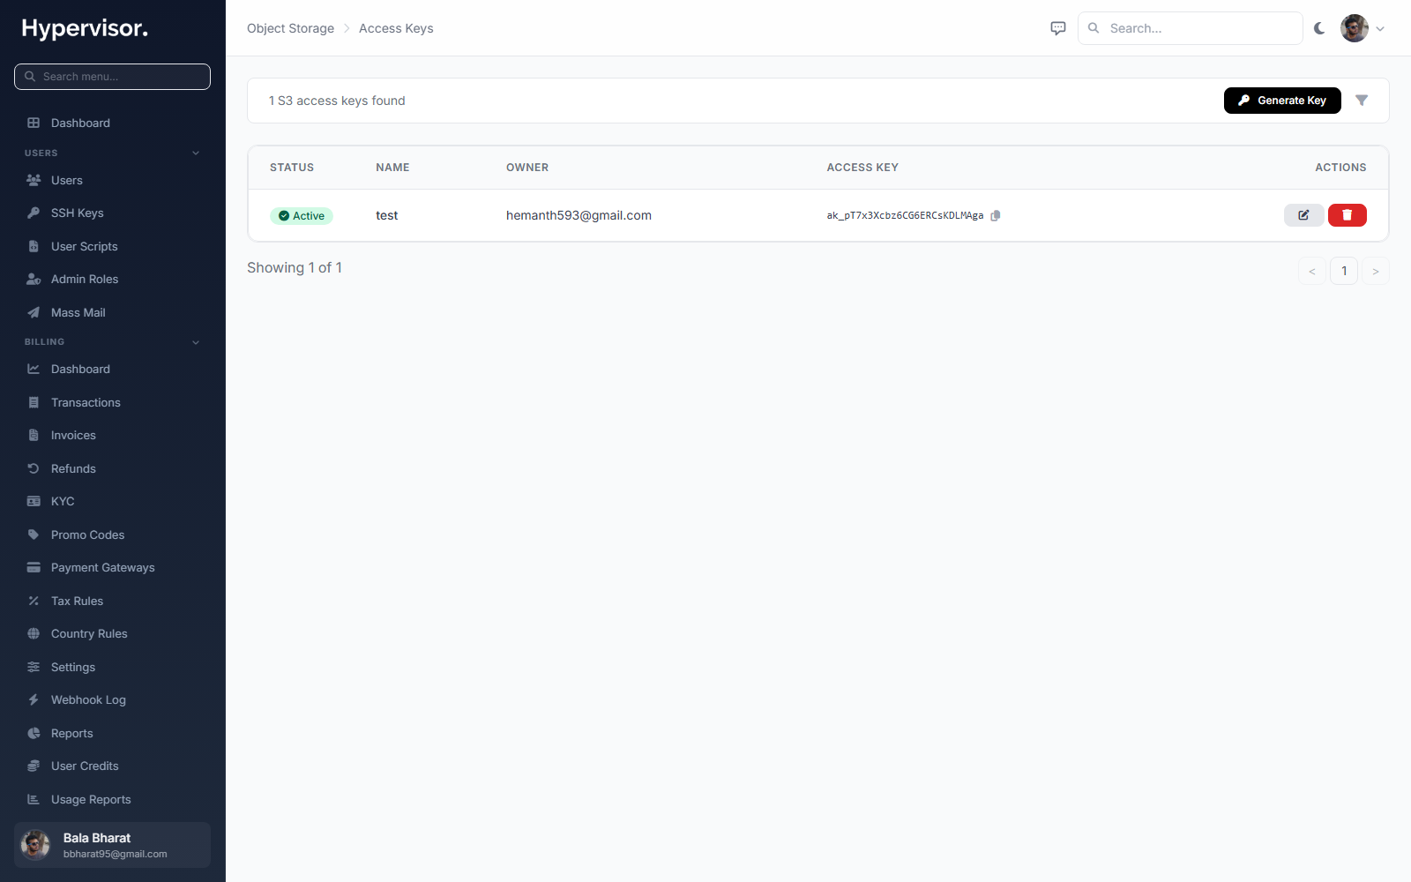Click the Generate Key button
The width and height of the screenshot is (1411, 882).
click(x=1282, y=101)
